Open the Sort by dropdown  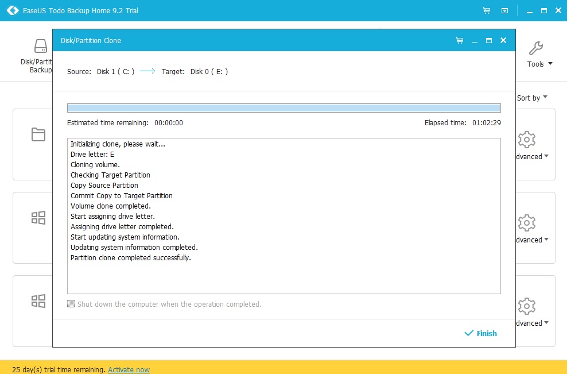(x=532, y=98)
